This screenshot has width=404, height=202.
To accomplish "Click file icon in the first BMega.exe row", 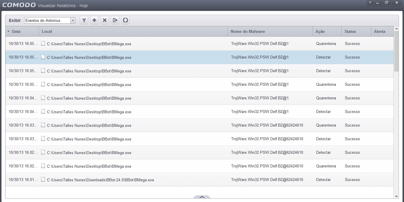I will click(x=43, y=43).
